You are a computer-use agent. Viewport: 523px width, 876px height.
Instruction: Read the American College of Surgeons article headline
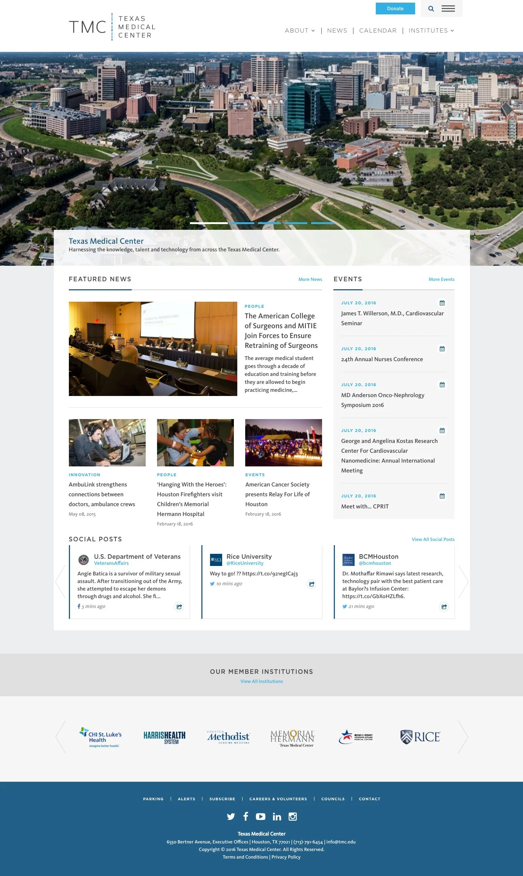pyautogui.click(x=281, y=330)
